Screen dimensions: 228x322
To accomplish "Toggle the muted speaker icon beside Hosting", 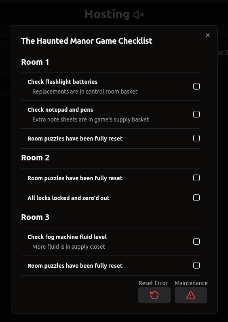I will pos(139,15).
